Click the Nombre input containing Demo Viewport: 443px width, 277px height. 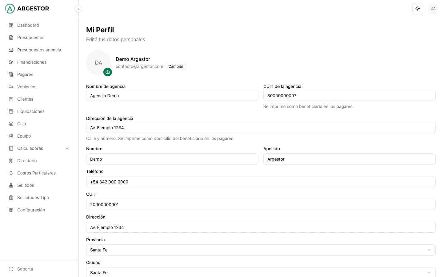click(x=172, y=159)
